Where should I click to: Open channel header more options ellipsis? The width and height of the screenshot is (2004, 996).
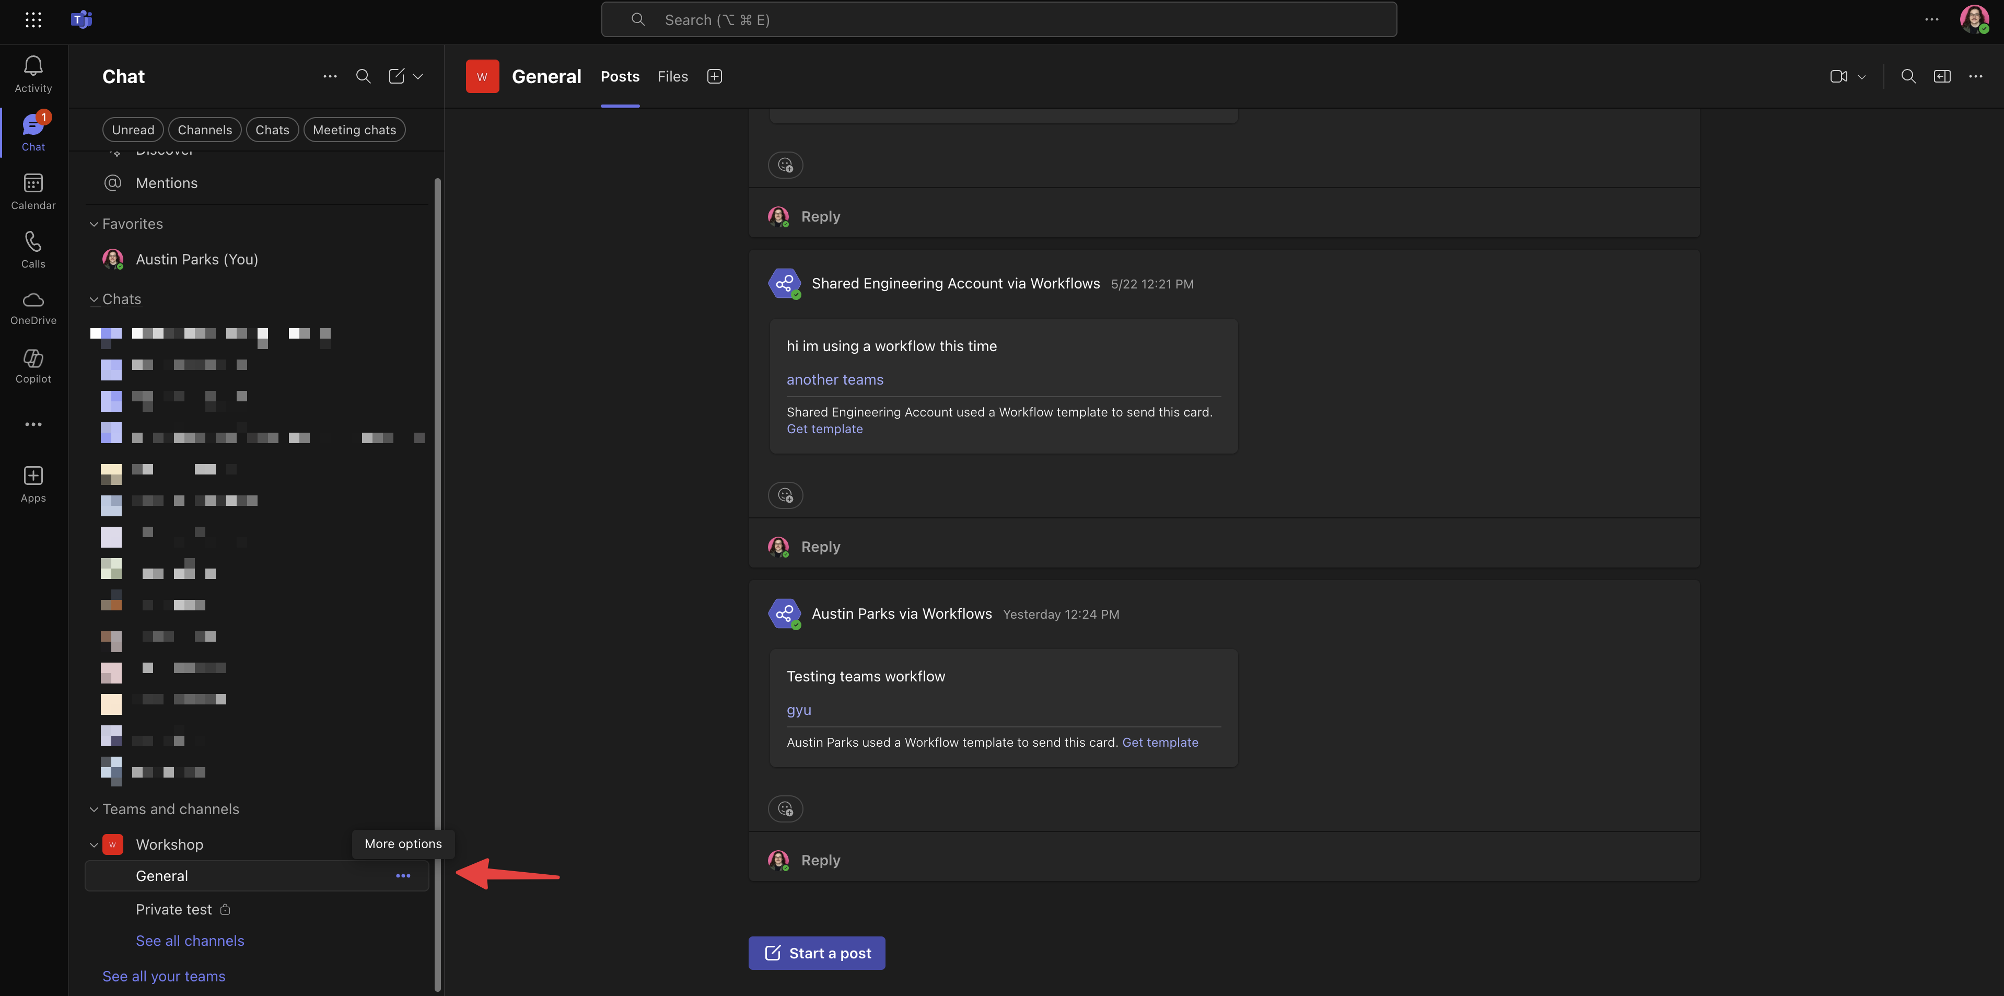(1975, 76)
